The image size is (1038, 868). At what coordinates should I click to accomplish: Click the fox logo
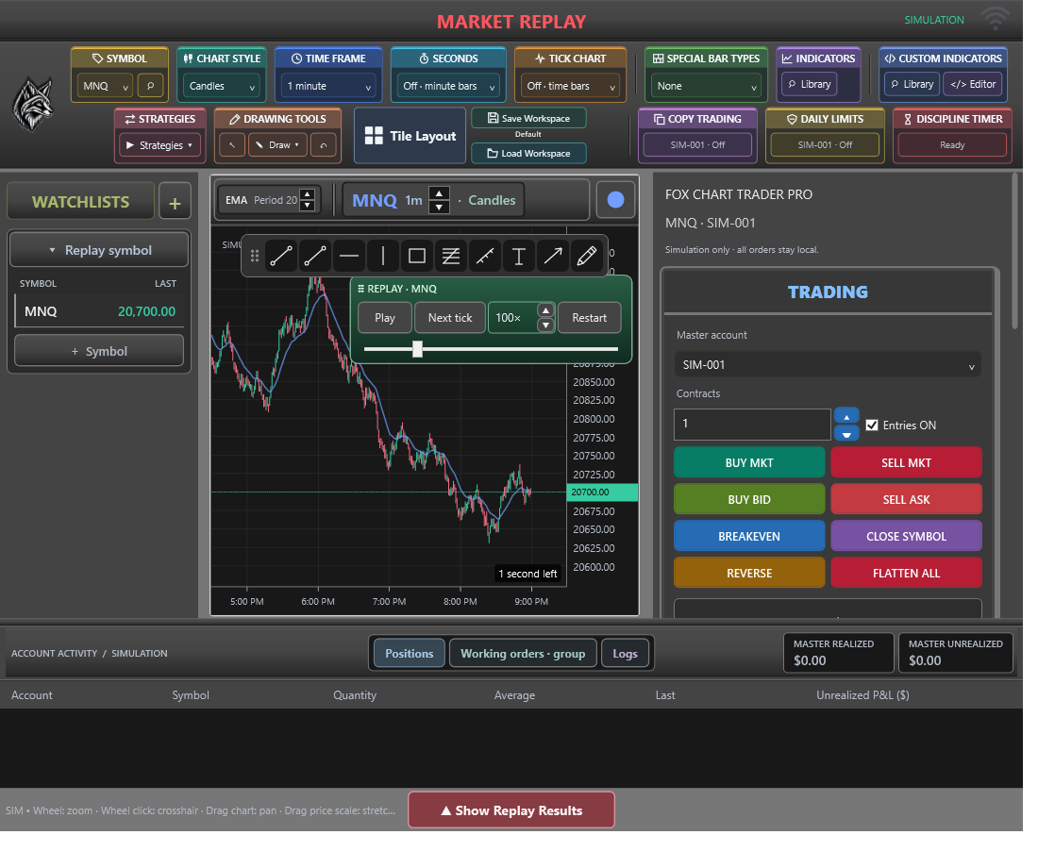[x=33, y=104]
